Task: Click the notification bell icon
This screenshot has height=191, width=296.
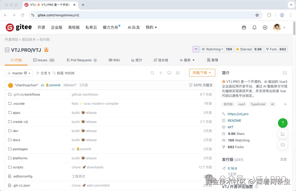Action: (254, 27)
